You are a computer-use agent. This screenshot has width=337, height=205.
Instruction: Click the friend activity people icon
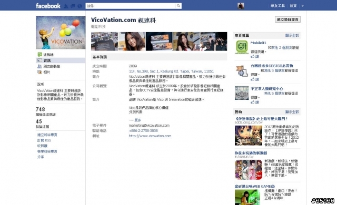pyautogui.click(x=40, y=66)
